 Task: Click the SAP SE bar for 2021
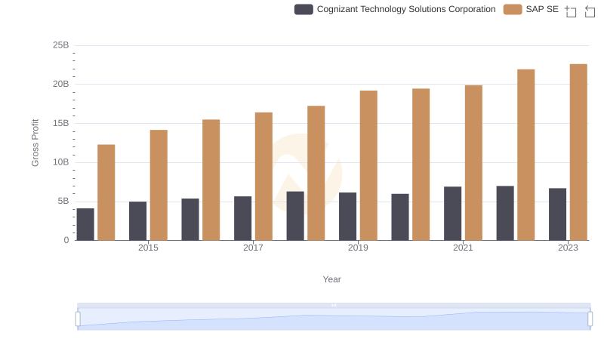click(x=473, y=163)
